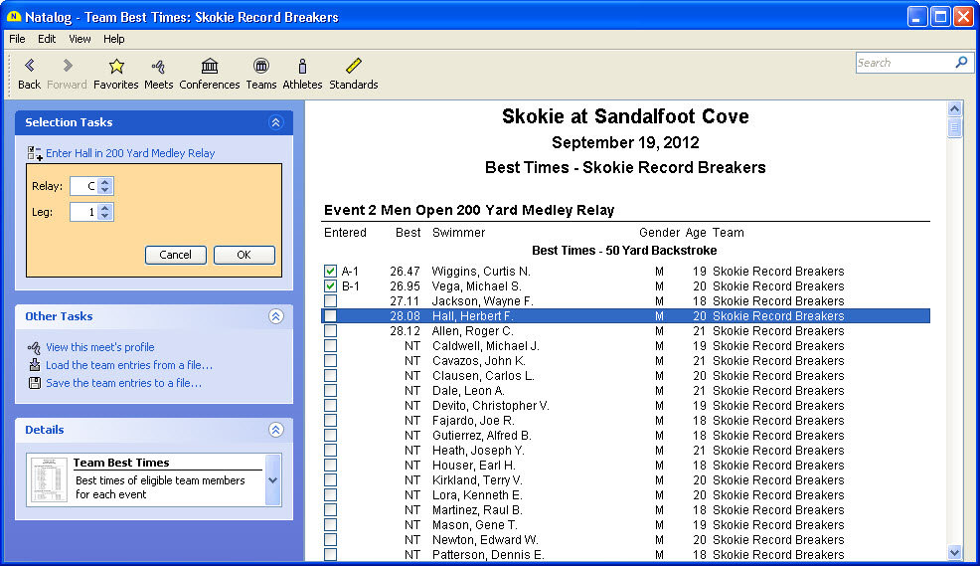Open the View menu
The height and width of the screenshot is (566, 980).
click(80, 39)
